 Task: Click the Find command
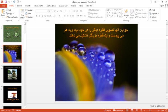tap(152, 10)
